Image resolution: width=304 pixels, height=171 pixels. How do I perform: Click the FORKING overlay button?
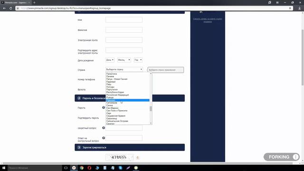pyautogui.click(x=282, y=157)
